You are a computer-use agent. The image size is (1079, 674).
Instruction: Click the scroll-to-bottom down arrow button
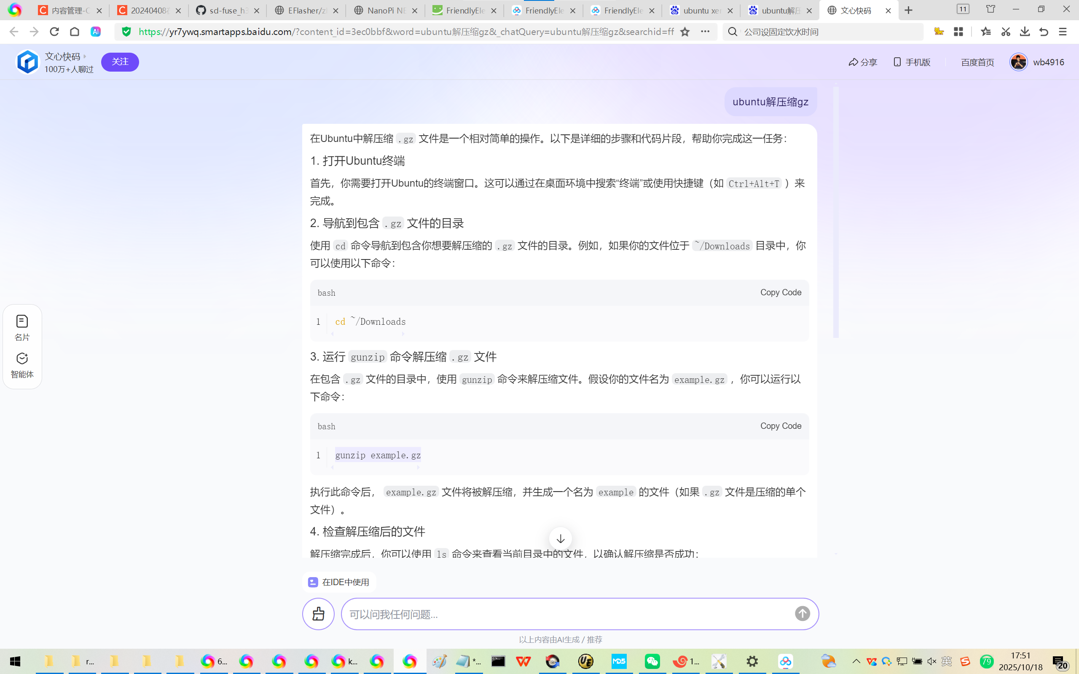561,538
